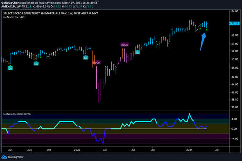Click the H:76.52 high value
Screen dimensions: 242x161
(66, 7)
